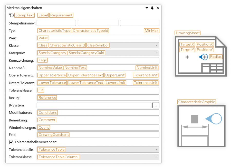Close the Merkmaleigenschaften panel

click(158, 8)
